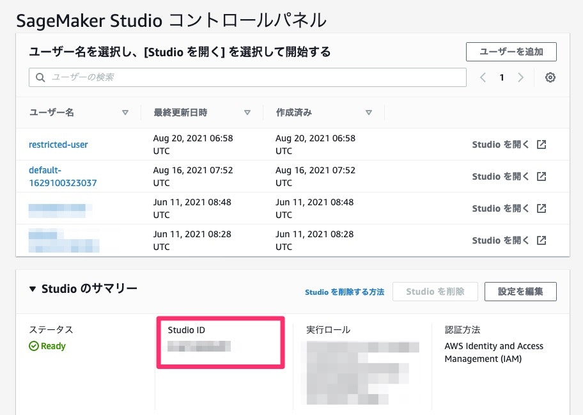
Task: Click the ステータス label
Action: [x=51, y=330]
